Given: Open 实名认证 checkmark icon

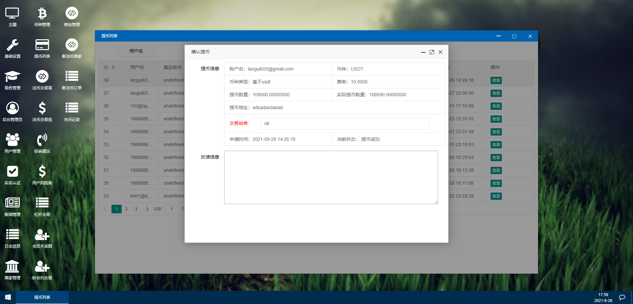Looking at the screenshot, I should click(13, 175).
